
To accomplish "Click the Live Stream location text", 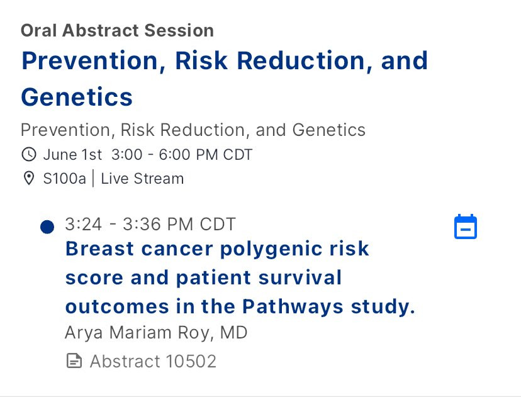I will pyautogui.click(x=142, y=179).
